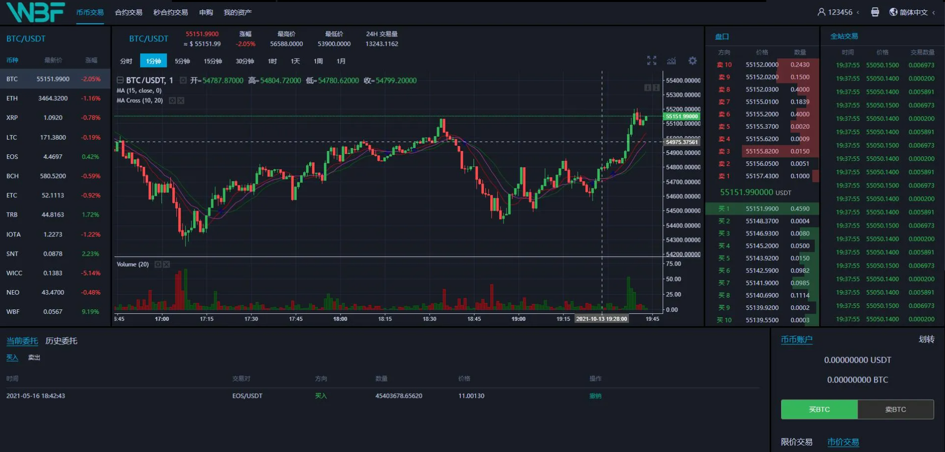Select the 买BTC buy toggle

click(819, 410)
